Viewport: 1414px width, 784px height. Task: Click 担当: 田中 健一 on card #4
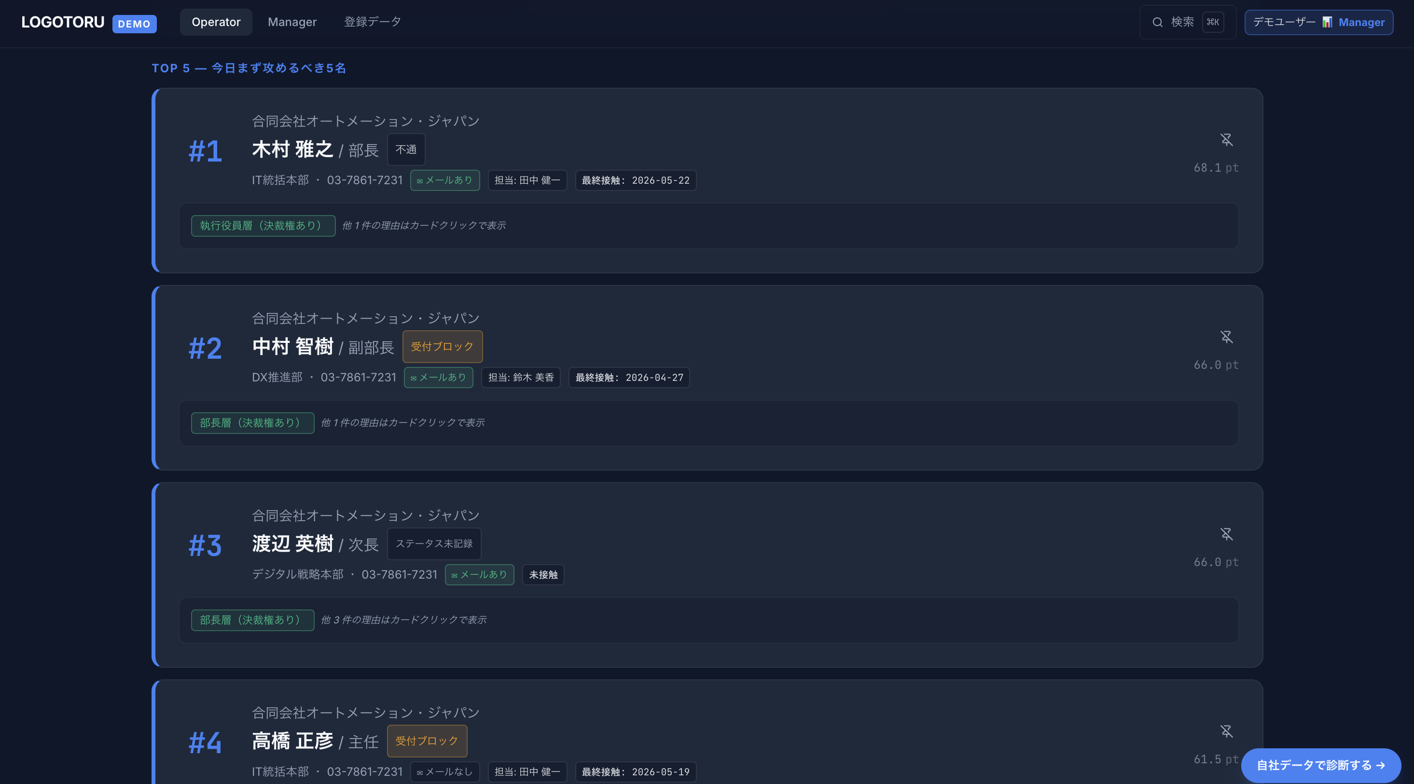[527, 771]
